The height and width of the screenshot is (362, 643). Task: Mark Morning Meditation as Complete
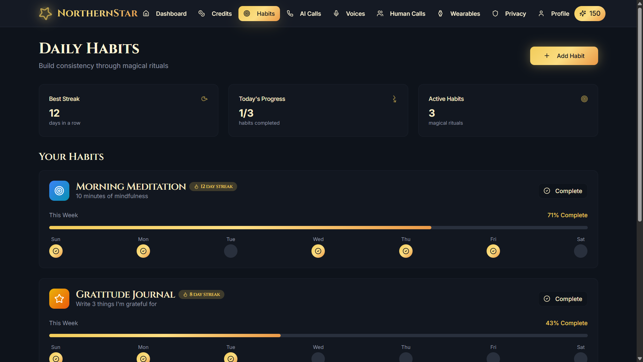(x=563, y=191)
